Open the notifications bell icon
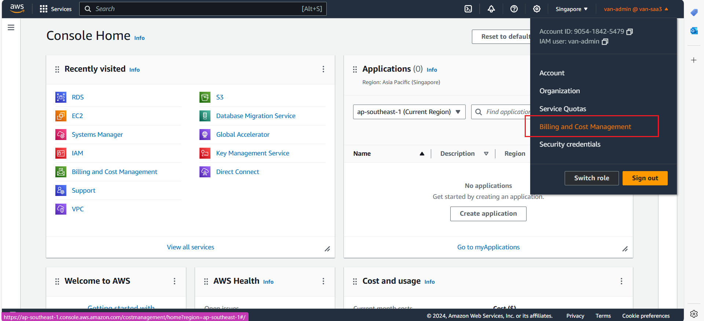 point(491,9)
